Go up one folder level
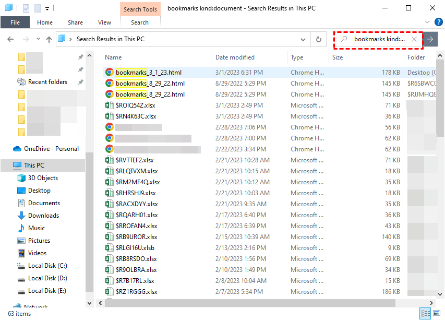 [x=49, y=39]
